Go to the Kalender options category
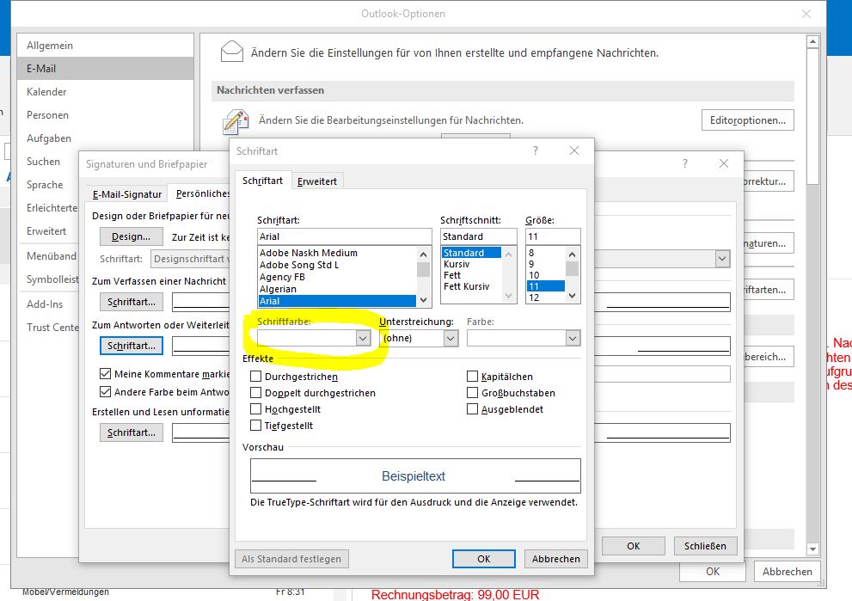 106,92
